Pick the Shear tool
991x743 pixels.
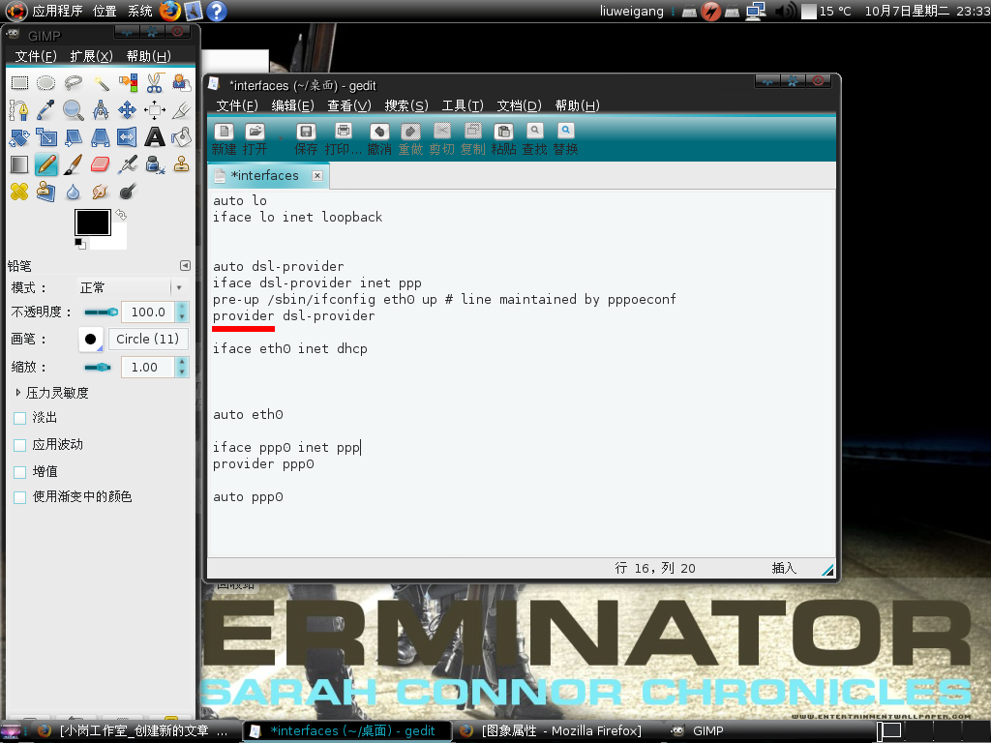pyautogui.click(x=74, y=137)
